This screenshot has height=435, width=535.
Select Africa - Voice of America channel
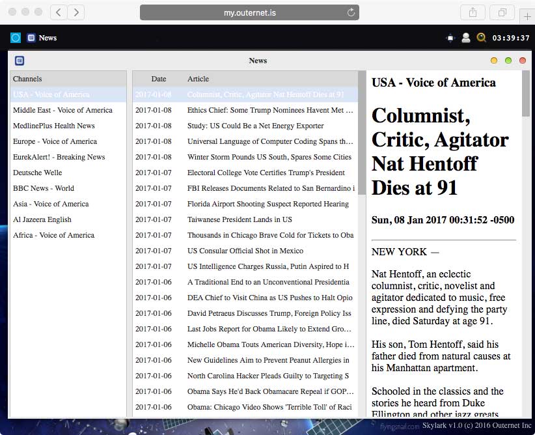[x=68, y=235]
